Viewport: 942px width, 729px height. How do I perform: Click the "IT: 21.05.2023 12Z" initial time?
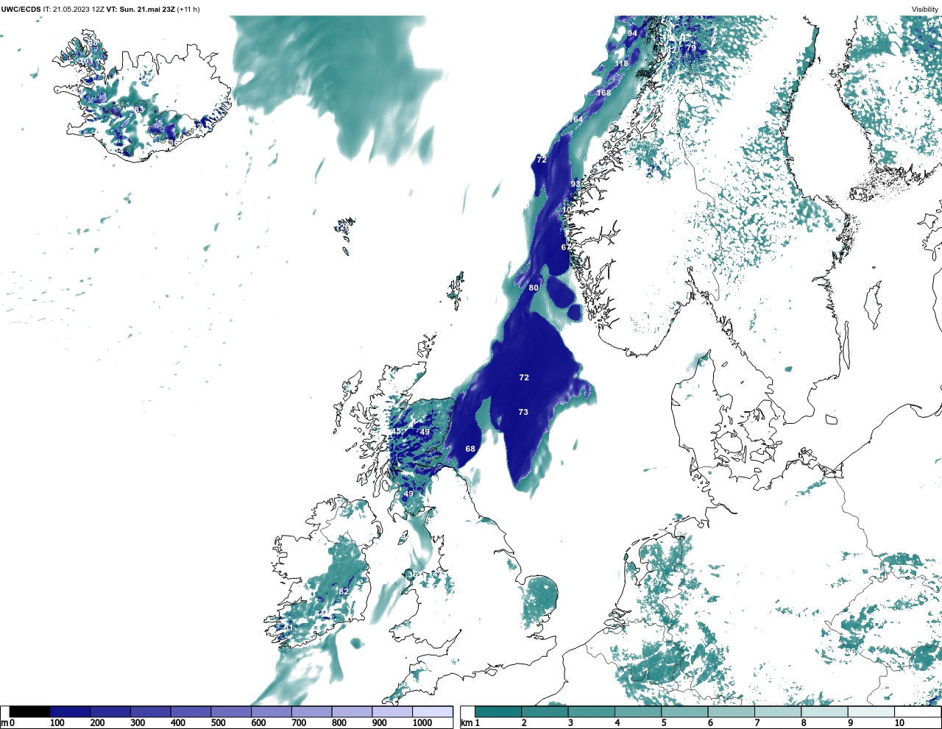pyautogui.click(x=74, y=9)
